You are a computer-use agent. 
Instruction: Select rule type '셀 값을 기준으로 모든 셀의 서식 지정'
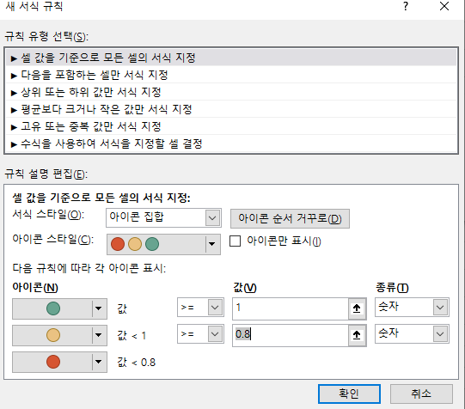231,58
